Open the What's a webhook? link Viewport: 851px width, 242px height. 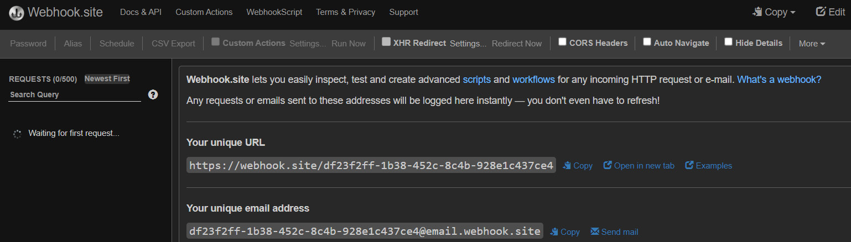tap(779, 80)
